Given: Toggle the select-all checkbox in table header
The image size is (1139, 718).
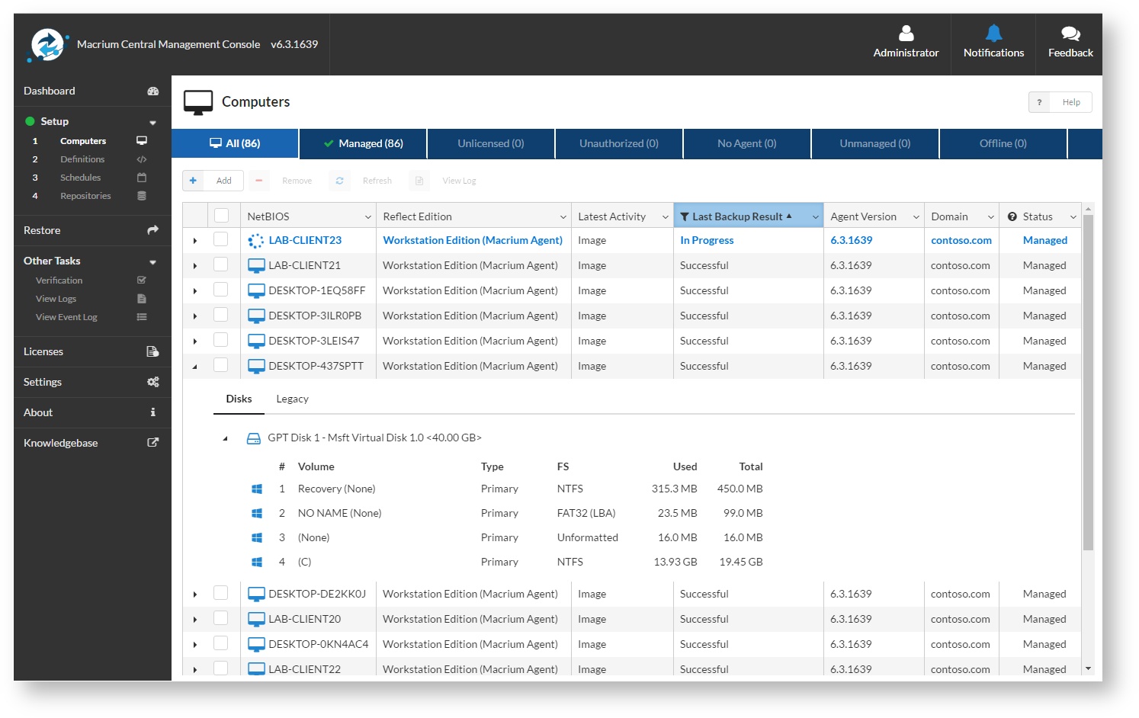Looking at the screenshot, I should (221, 216).
